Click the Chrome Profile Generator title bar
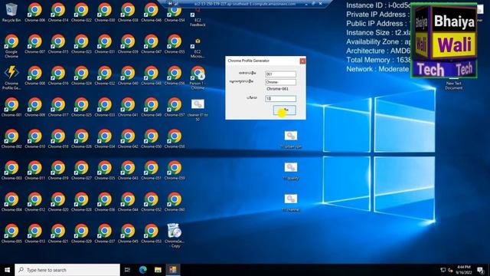This screenshot has width=490, height=276. coord(263,61)
